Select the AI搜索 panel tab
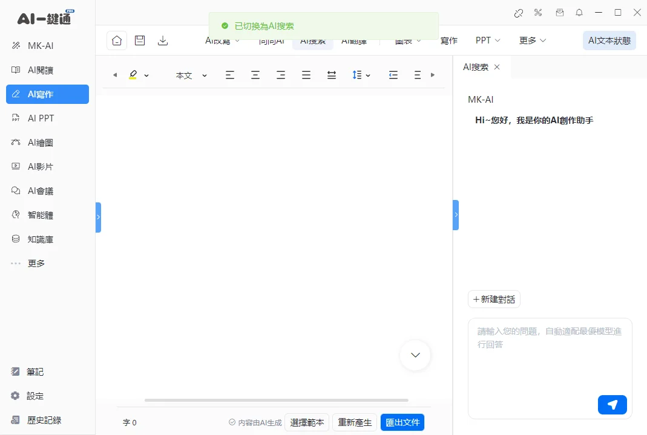 tap(476, 66)
